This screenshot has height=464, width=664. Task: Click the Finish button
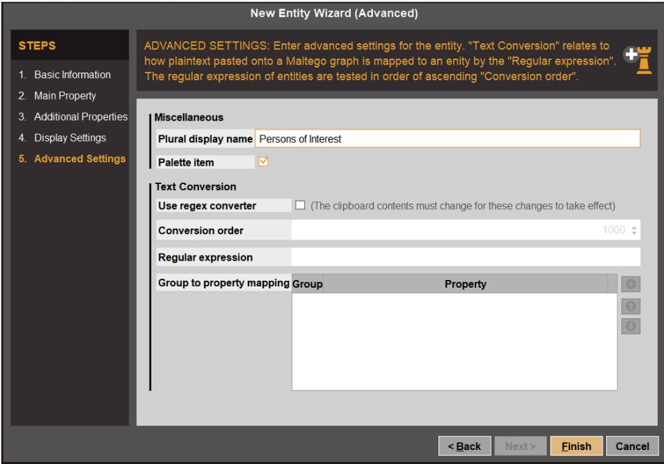[x=576, y=446]
